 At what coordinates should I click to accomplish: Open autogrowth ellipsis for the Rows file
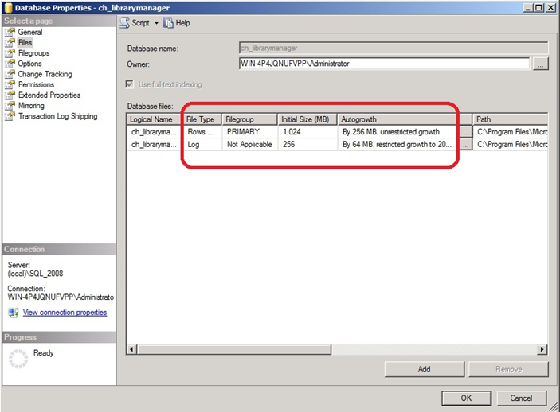click(x=465, y=132)
